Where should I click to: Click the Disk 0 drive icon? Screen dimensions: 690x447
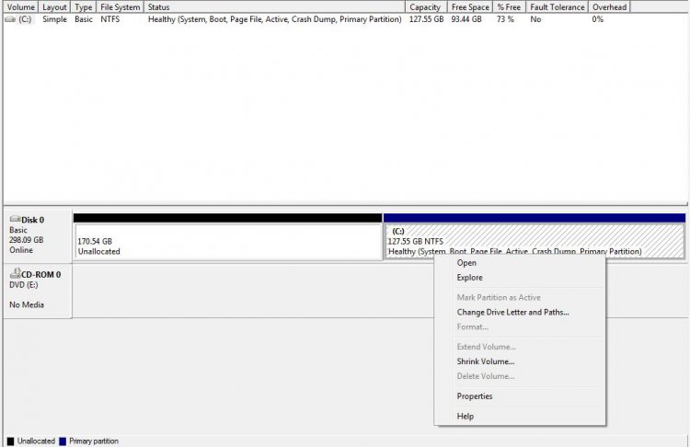15,219
